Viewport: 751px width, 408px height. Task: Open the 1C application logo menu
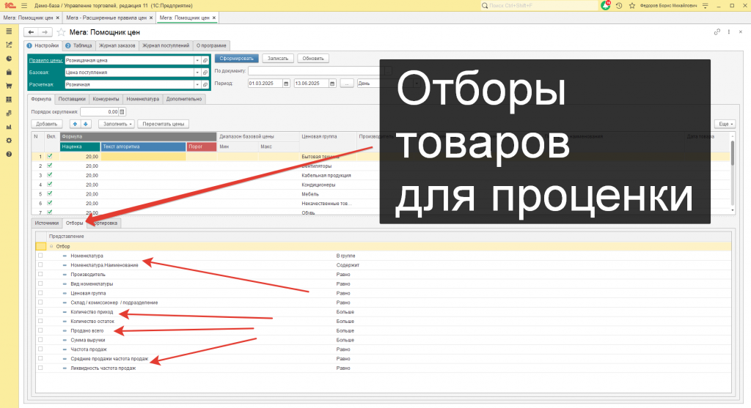tap(10, 5)
